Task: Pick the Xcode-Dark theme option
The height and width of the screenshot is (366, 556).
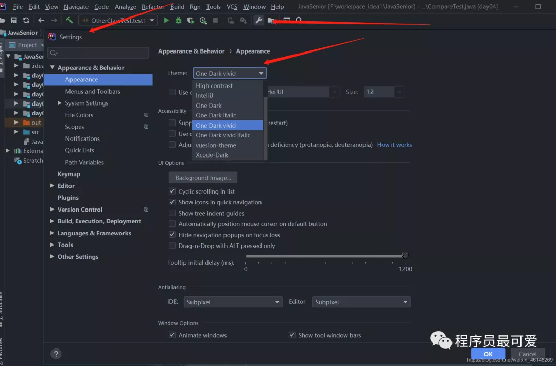Action: pyautogui.click(x=228, y=155)
